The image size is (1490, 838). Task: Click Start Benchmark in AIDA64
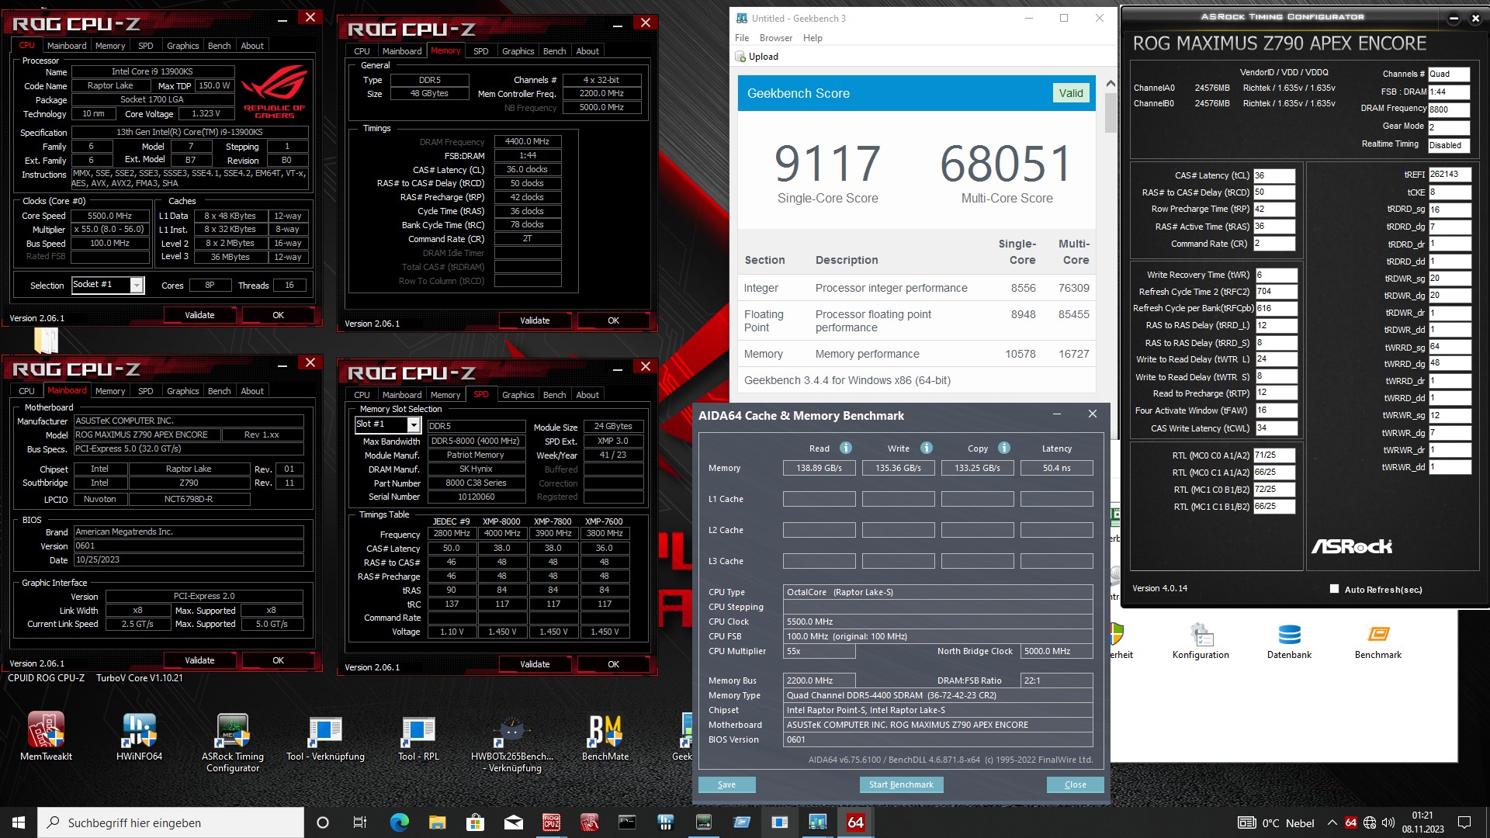click(901, 784)
